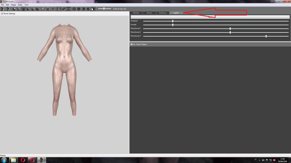
Task: Click the volume speaker tray icon
Action: (x=263, y=160)
